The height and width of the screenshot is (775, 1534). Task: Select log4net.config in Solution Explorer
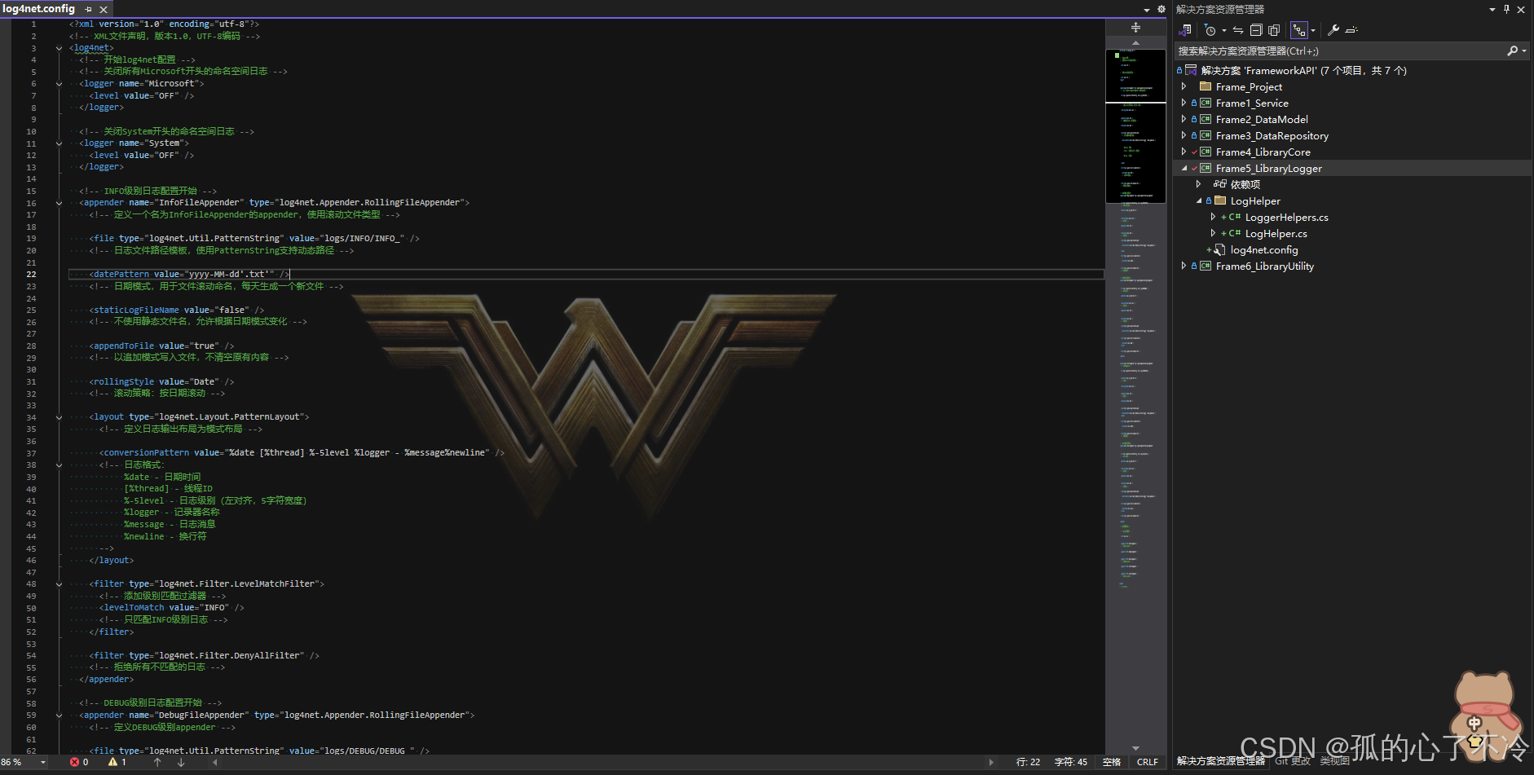tap(1264, 250)
